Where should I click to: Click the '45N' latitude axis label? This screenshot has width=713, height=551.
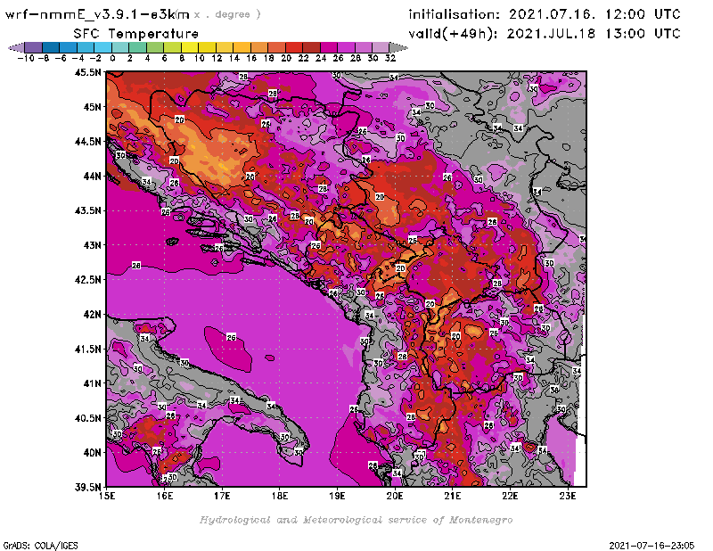(92, 107)
